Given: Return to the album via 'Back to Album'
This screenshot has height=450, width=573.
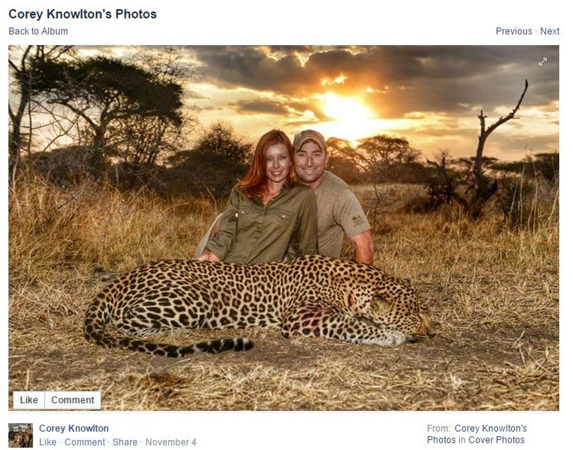Looking at the screenshot, I should pos(38,31).
